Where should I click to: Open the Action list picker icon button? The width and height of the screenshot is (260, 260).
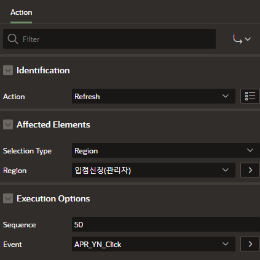250,96
